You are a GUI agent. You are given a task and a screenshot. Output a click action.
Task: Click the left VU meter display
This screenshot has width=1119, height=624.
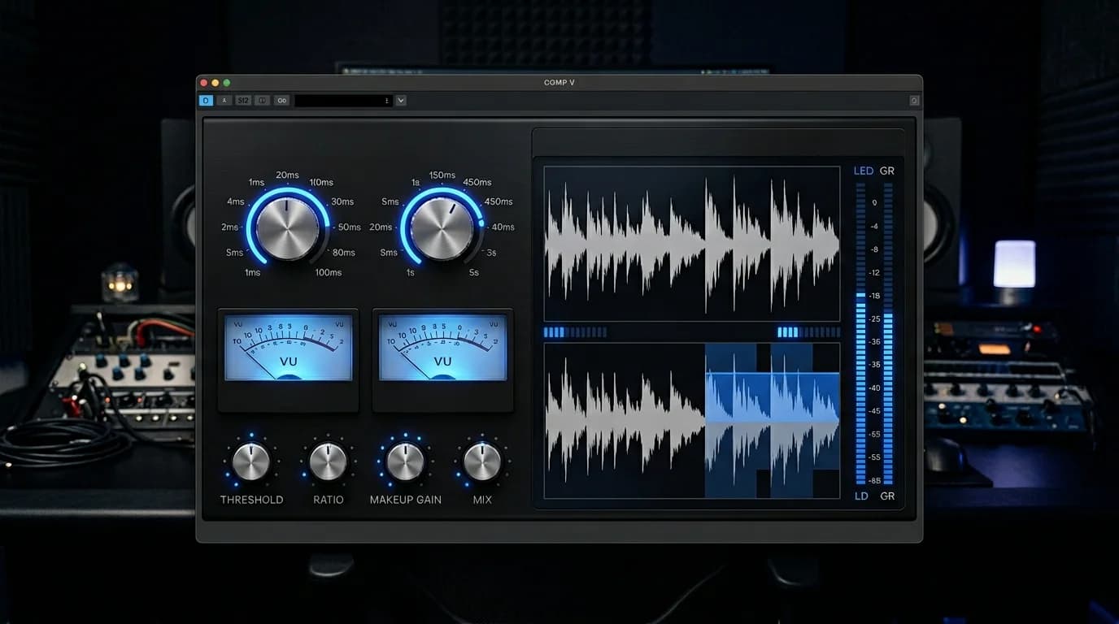tap(288, 349)
